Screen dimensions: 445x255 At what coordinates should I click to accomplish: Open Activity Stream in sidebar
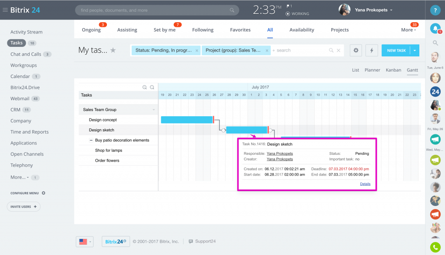point(27,32)
